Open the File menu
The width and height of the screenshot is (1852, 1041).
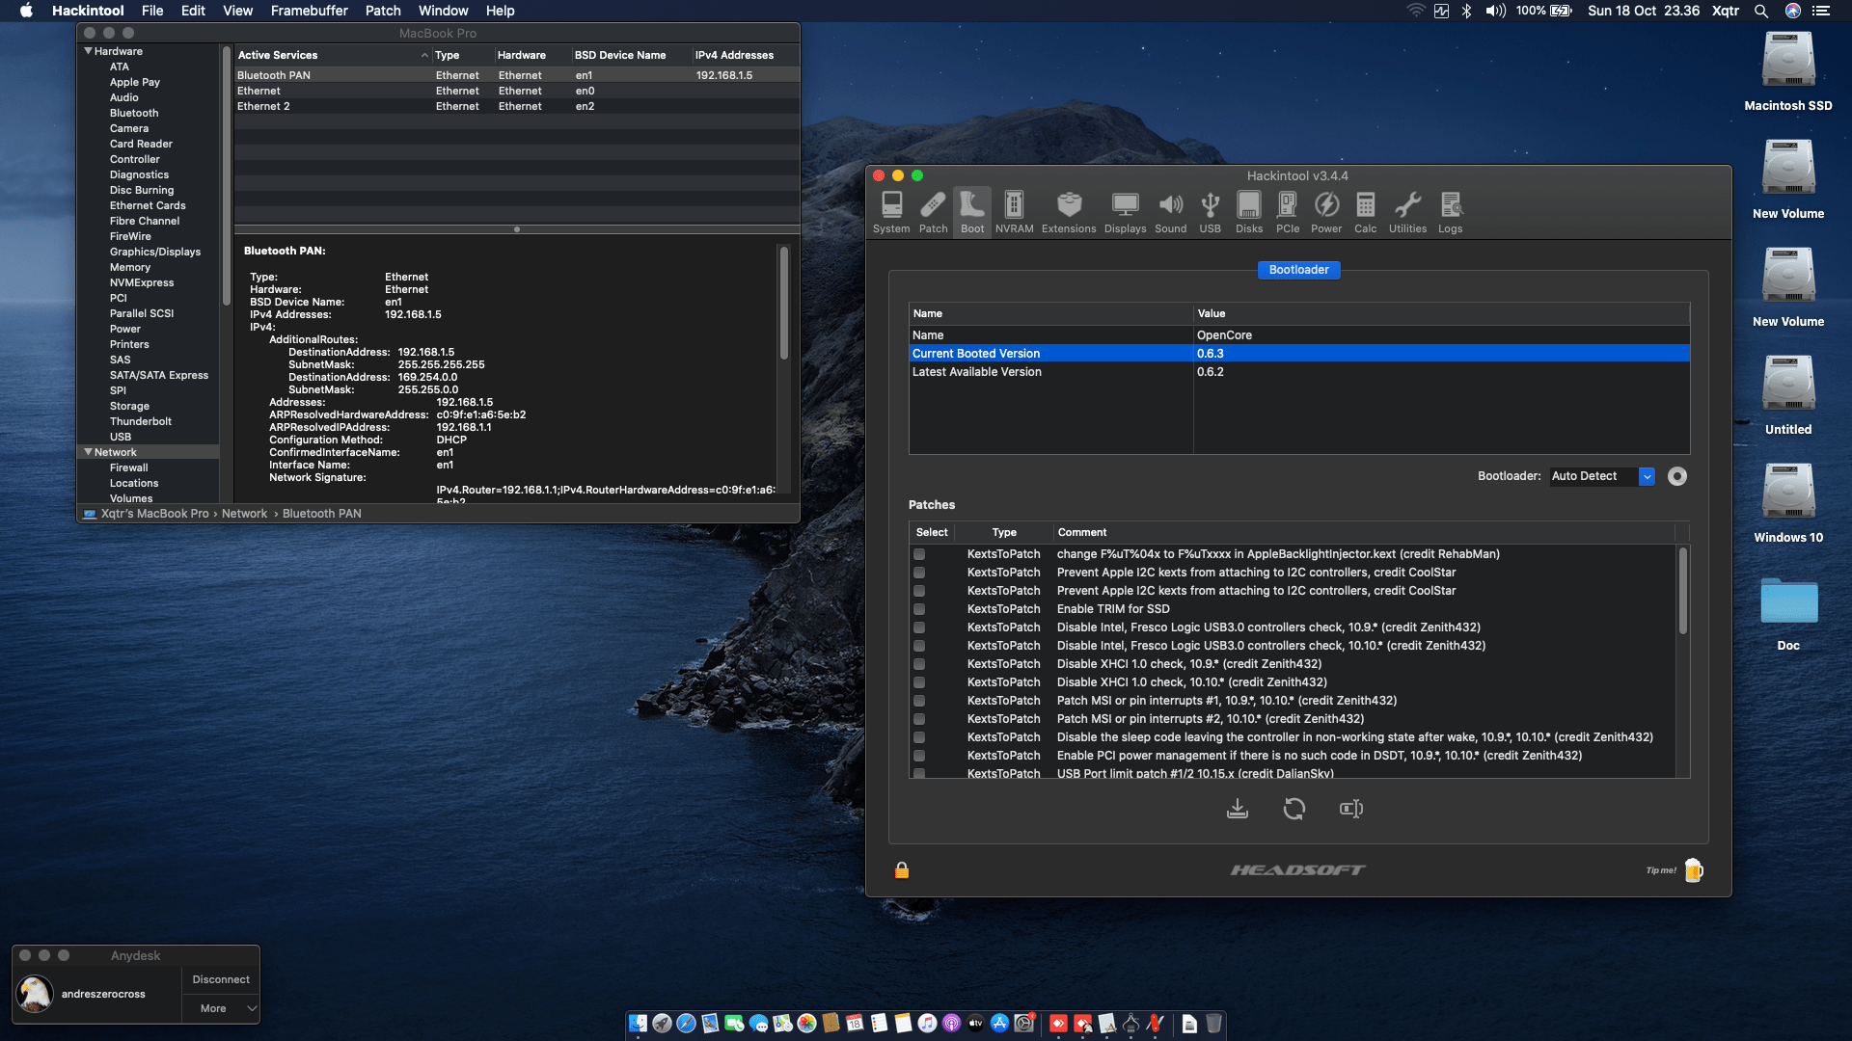pos(152,11)
